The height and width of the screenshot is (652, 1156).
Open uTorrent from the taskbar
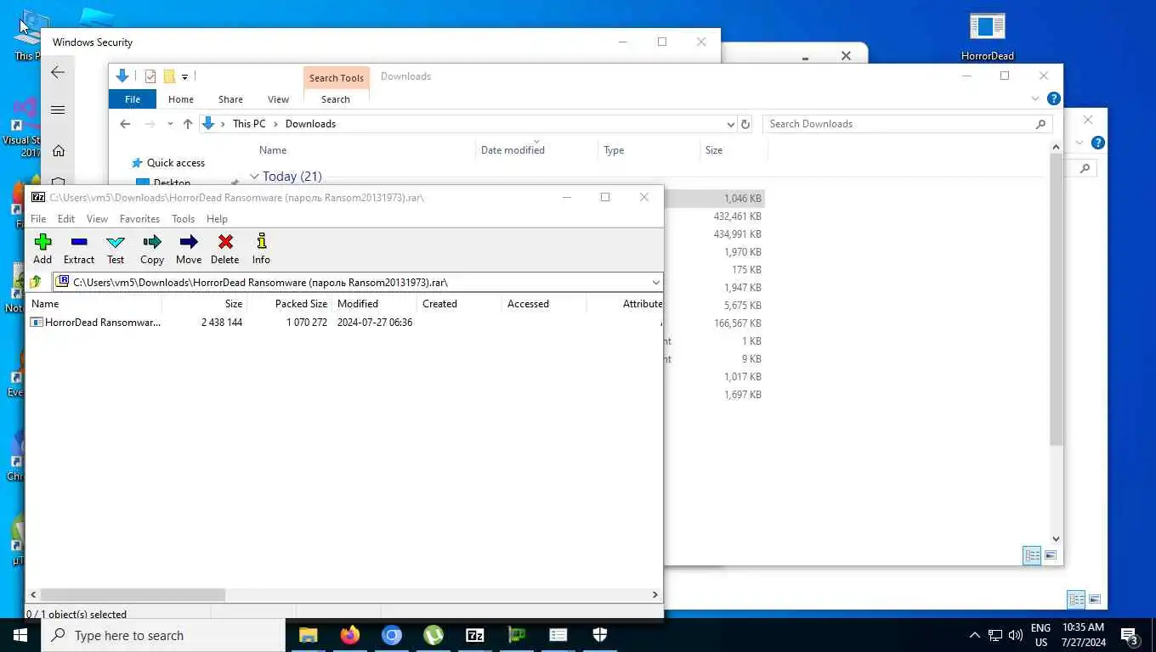tap(433, 635)
